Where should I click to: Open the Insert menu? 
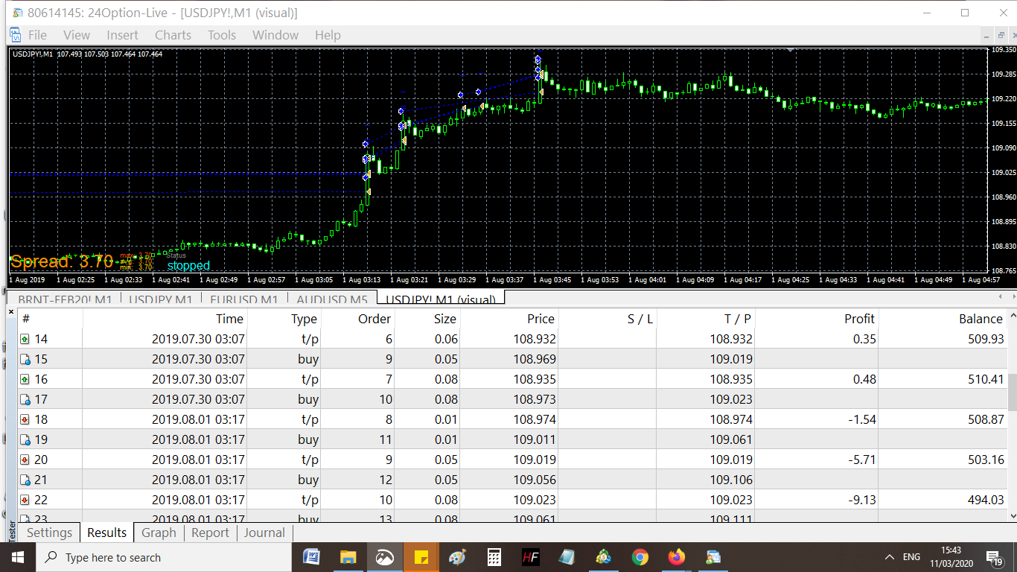click(x=122, y=35)
